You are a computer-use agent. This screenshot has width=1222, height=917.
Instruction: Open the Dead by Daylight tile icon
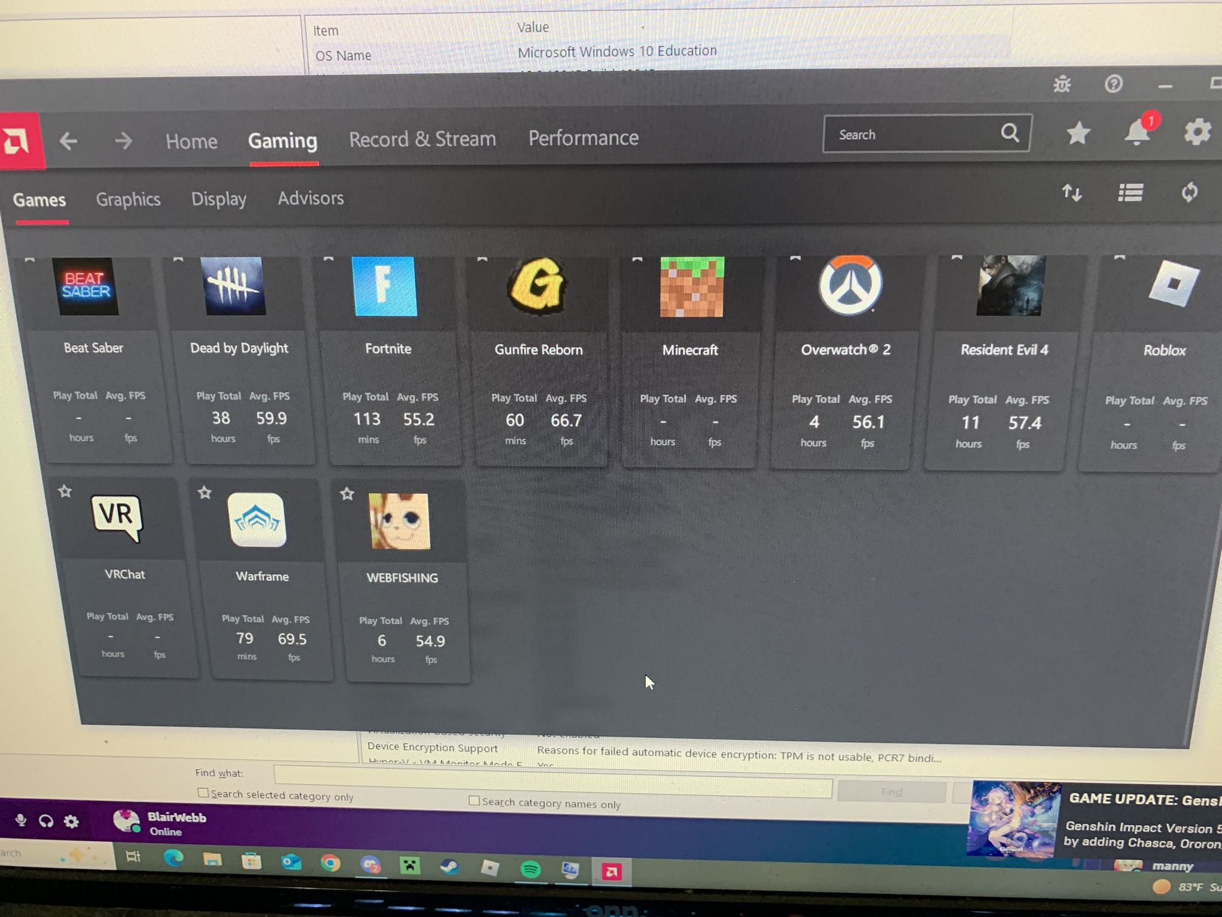coord(233,286)
